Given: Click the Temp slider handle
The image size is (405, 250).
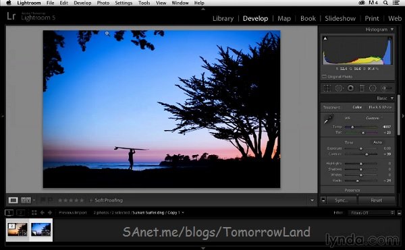Looking at the screenshot, I should point(352,127).
